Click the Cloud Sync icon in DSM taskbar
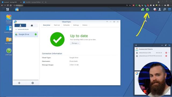The width and height of the screenshot is (172, 97). [x=17, y=9]
